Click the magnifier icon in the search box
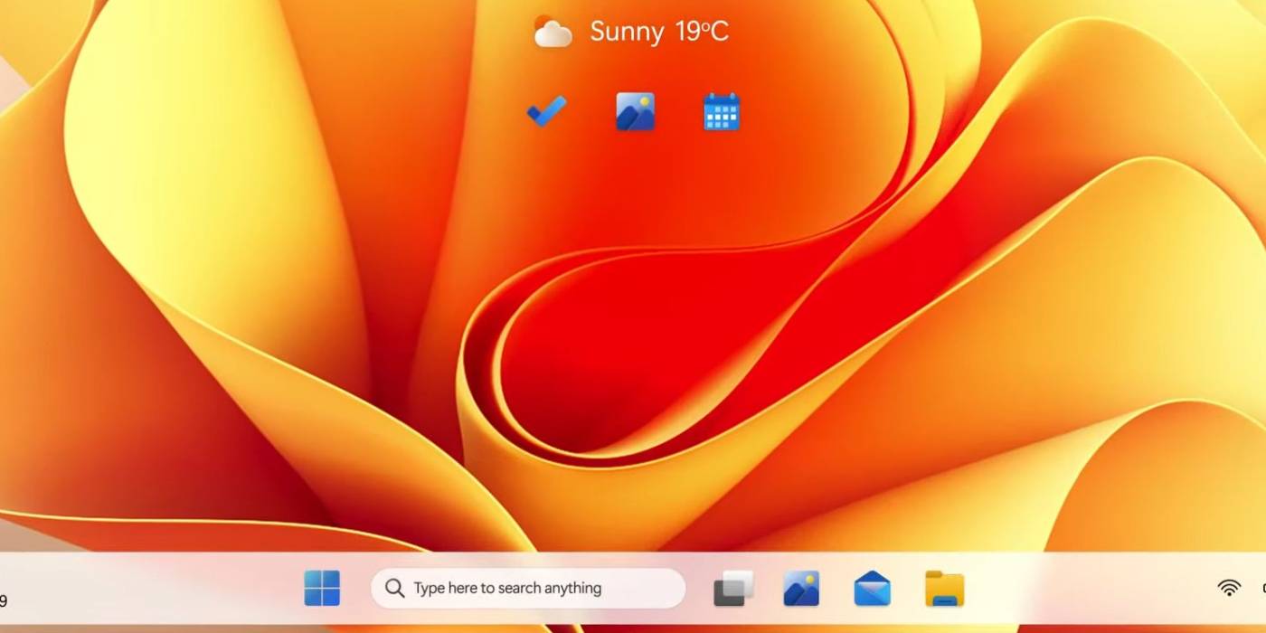Screen dimensions: 1266x633 pos(394,589)
